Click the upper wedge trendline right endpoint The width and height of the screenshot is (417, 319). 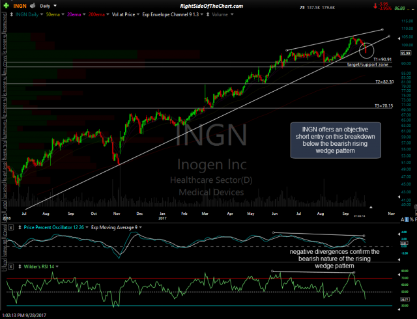point(382,29)
